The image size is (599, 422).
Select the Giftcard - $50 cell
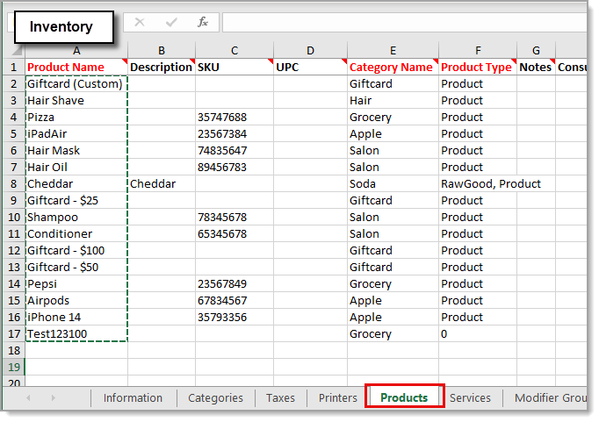pos(76,267)
